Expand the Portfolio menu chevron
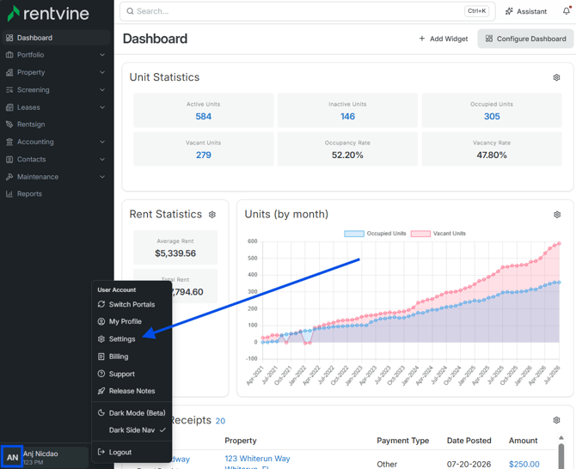The height and width of the screenshot is (469, 576). [x=102, y=55]
